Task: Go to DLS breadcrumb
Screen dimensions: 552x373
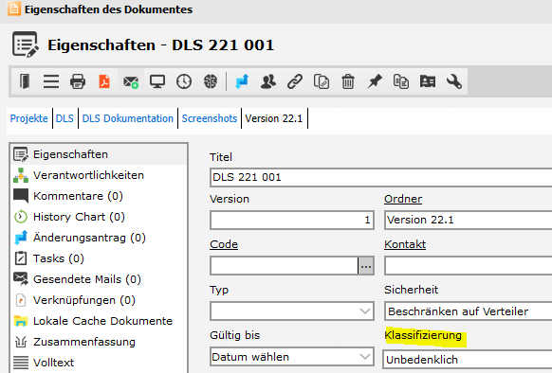Action: click(64, 118)
